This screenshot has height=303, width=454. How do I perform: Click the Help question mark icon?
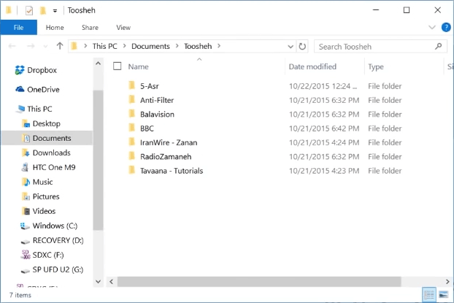pyautogui.click(x=445, y=28)
